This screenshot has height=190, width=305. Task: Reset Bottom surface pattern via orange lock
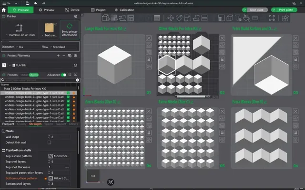tap(45, 178)
